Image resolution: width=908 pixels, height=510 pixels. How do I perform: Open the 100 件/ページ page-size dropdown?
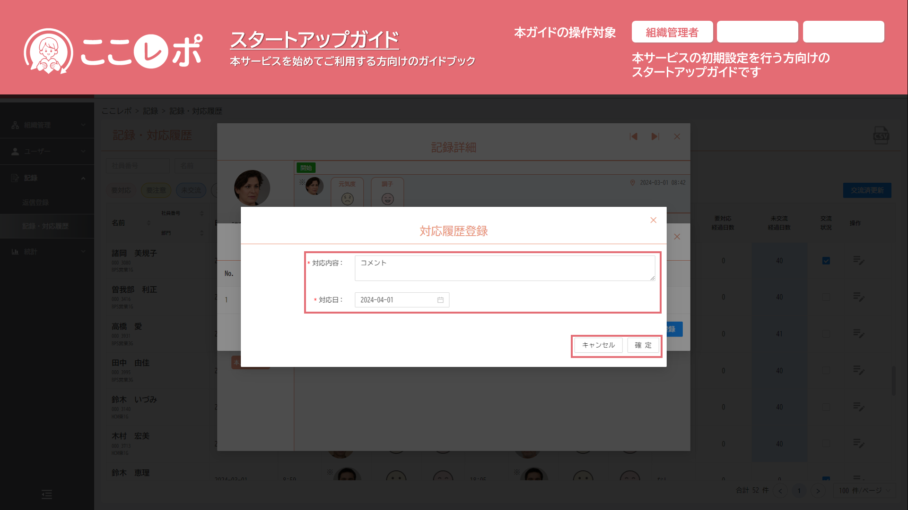click(864, 491)
